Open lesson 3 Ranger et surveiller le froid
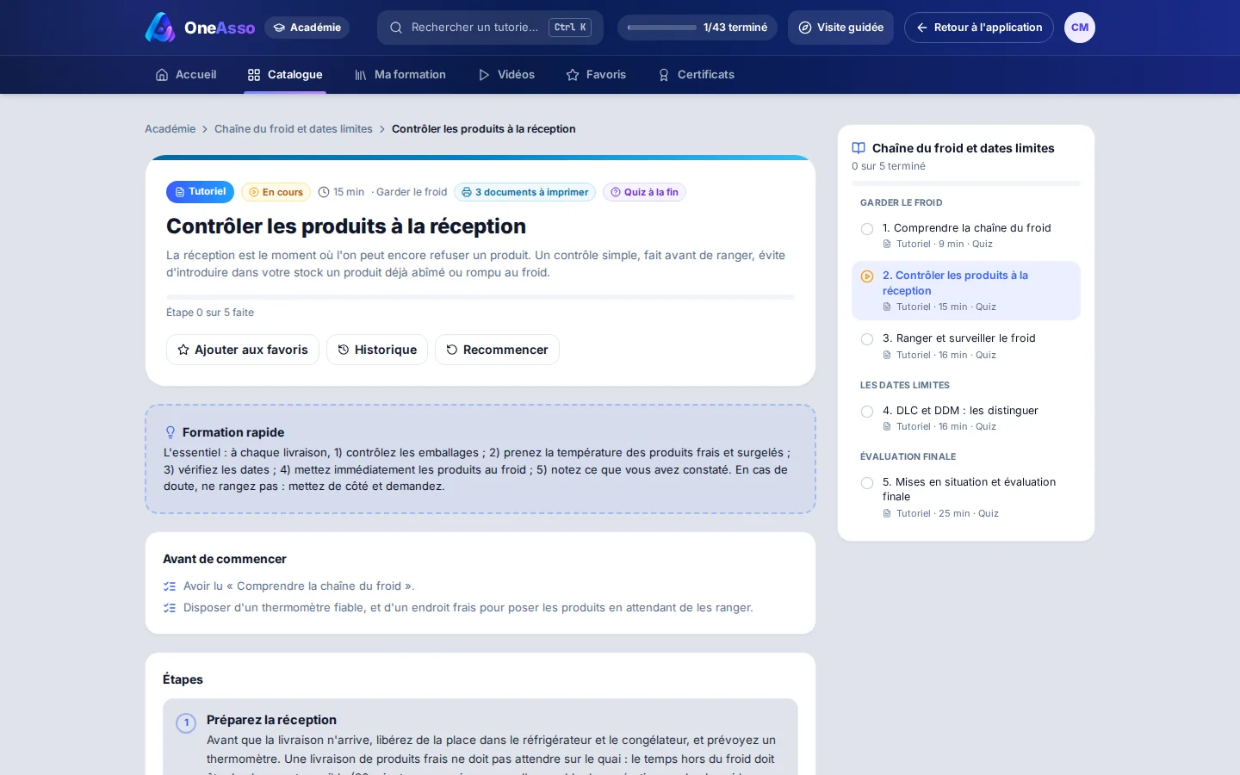The height and width of the screenshot is (775, 1240). coord(966,345)
